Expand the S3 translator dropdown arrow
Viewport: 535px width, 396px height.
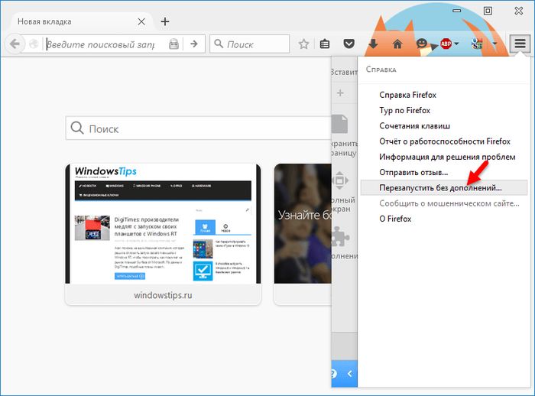(494, 44)
